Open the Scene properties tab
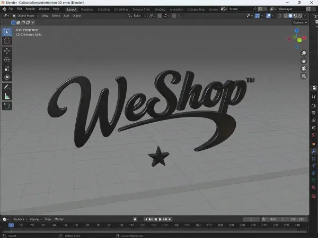 [314, 127]
